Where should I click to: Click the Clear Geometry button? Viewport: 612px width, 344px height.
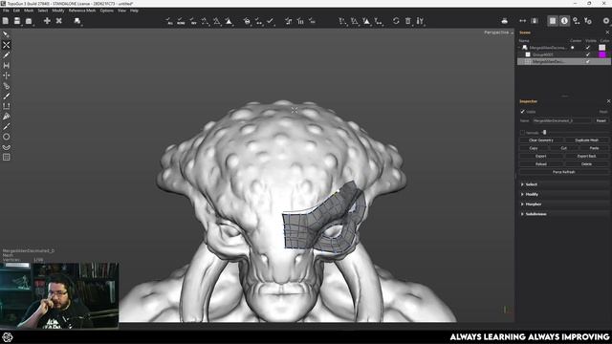point(541,140)
